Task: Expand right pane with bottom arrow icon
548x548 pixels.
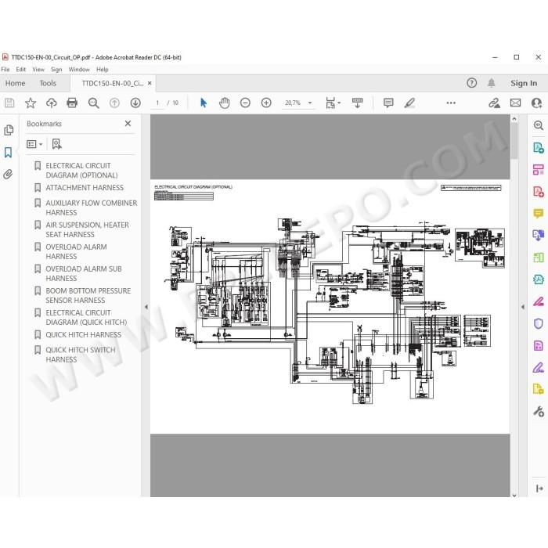Action: click(539, 489)
